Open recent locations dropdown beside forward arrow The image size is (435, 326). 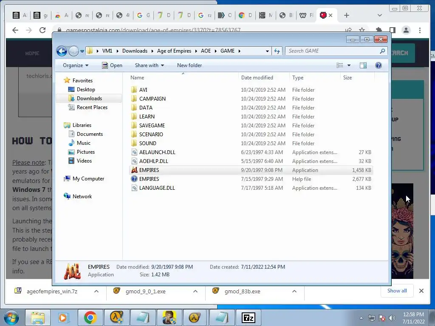82,51
